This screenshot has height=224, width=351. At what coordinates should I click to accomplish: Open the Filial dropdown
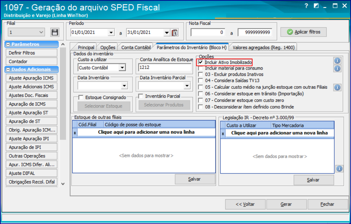click(x=41, y=32)
